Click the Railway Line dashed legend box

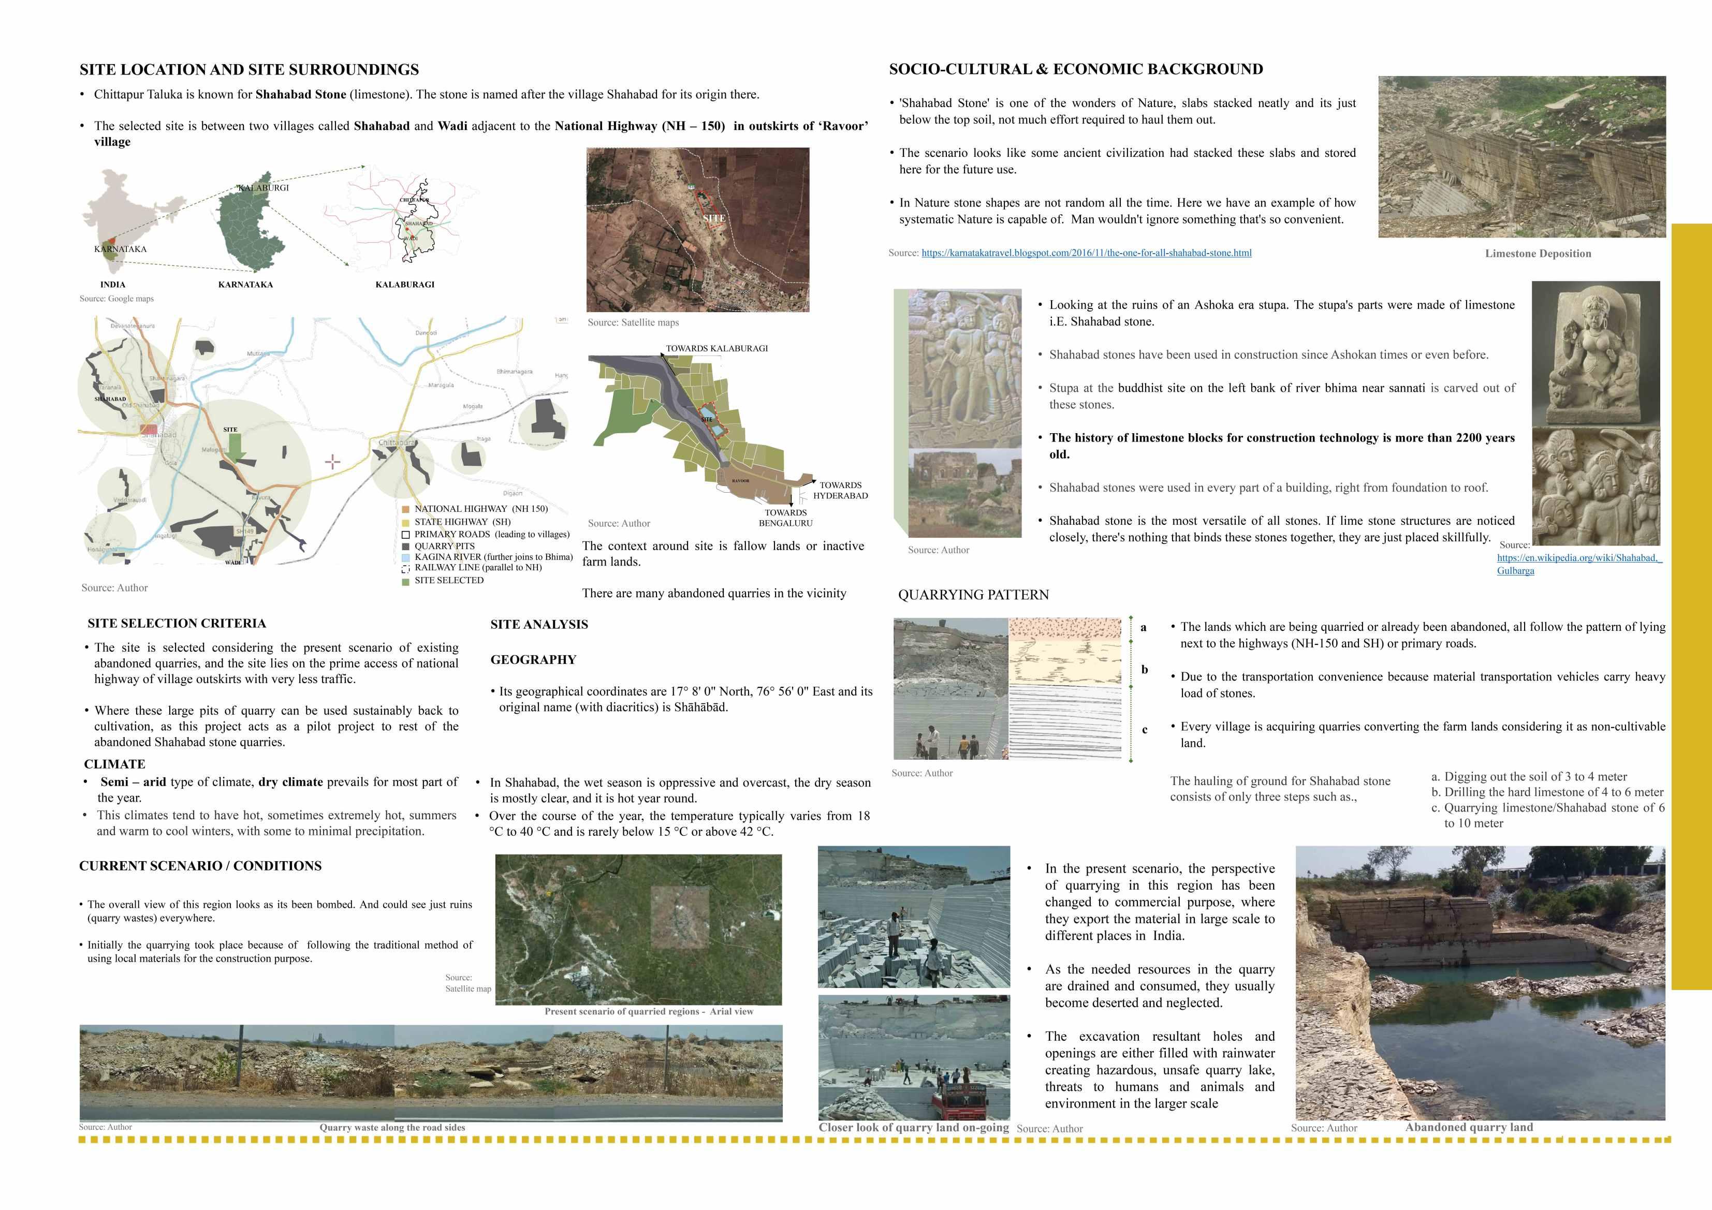[406, 568]
